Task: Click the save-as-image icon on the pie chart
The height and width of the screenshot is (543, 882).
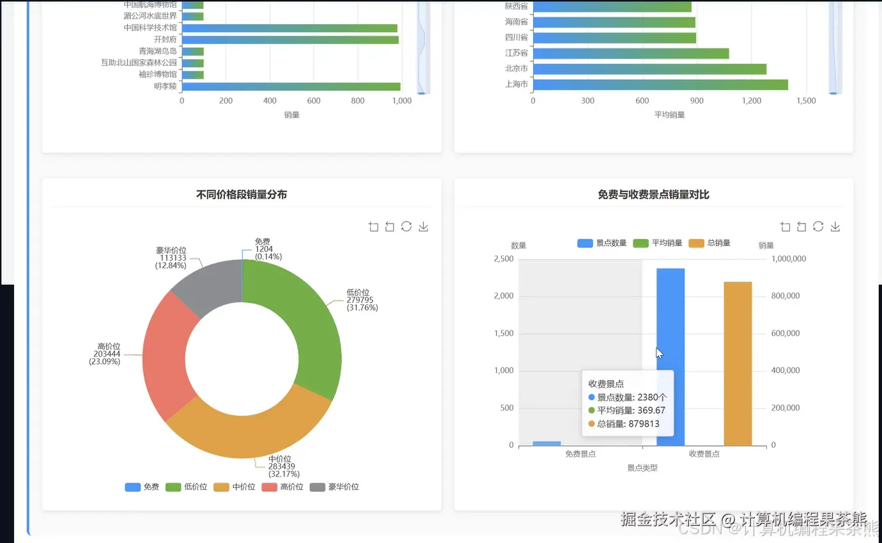Action: (x=423, y=226)
